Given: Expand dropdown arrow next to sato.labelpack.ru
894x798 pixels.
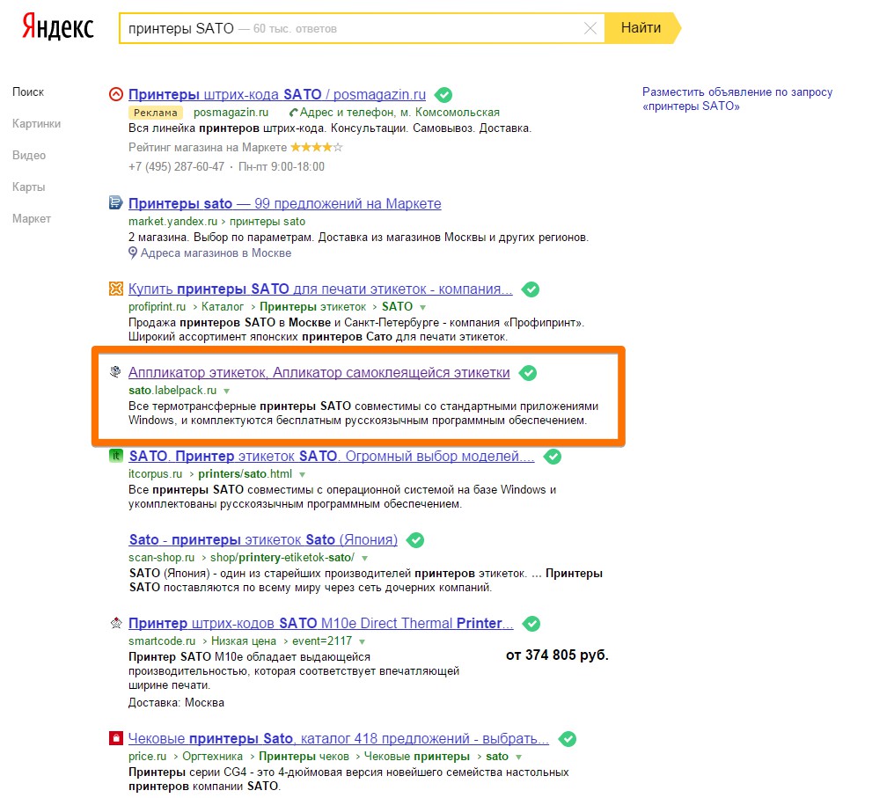Looking at the screenshot, I should (227, 391).
